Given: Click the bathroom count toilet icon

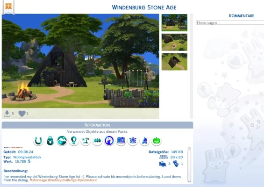Looking at the screenshot, I should 176,164.
